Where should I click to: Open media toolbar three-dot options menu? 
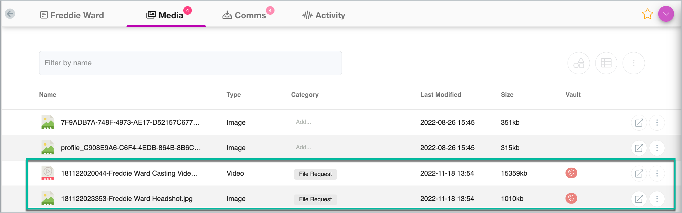coord(634,63)
